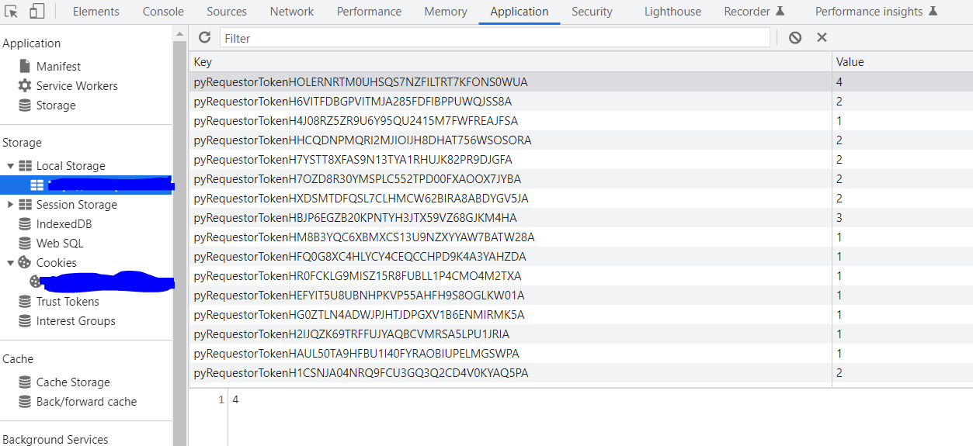Switch to the Elements tab
This screenshot has width=973, height=446.
coord(96,12)
